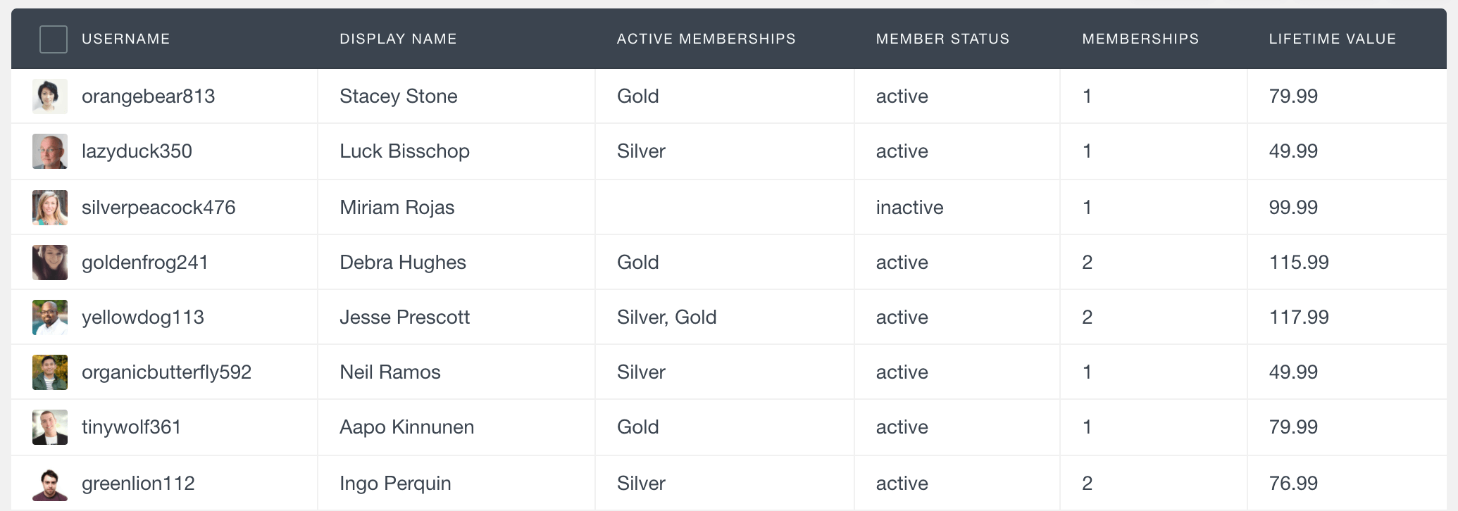Click organicbutterfly592's profile avatar
Image resolution: width=1458 pixels, height=511 pixels.
pyautogui.click(x=50, y=372)
